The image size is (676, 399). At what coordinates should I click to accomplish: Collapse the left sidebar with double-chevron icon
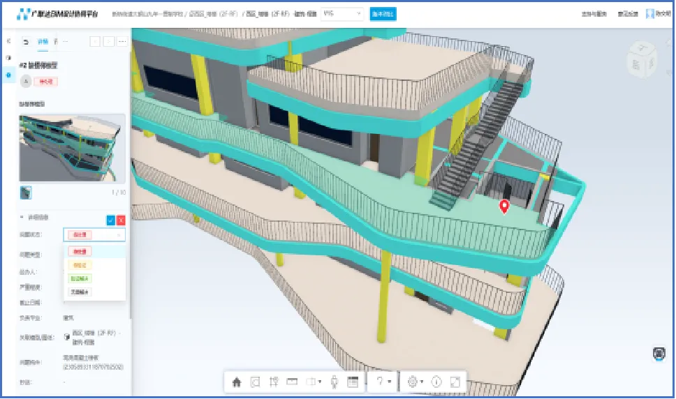pyautogui.click(x=8, y=41)
